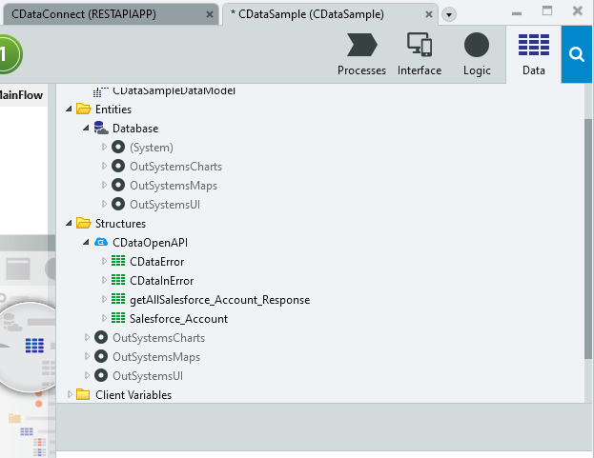This screenshot has height=458, width=594.
Task: Expand the (System) entities node
Action: tap(104, 148)
